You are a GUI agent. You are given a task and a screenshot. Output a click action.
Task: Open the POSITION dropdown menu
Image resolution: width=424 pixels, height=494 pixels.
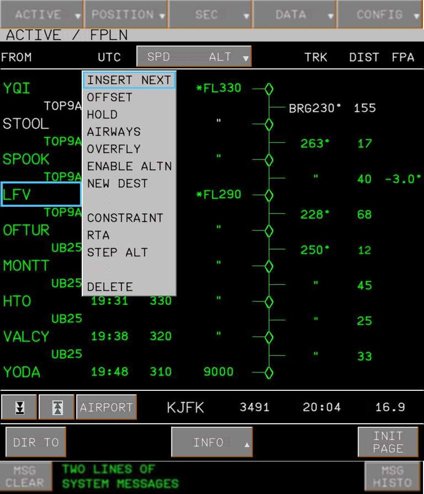click(x=126, y=15)
